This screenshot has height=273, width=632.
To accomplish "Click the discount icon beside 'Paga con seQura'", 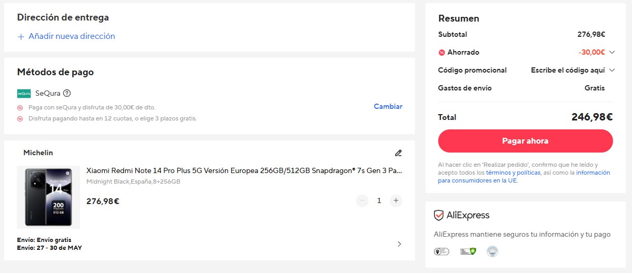I will (20, 107).
